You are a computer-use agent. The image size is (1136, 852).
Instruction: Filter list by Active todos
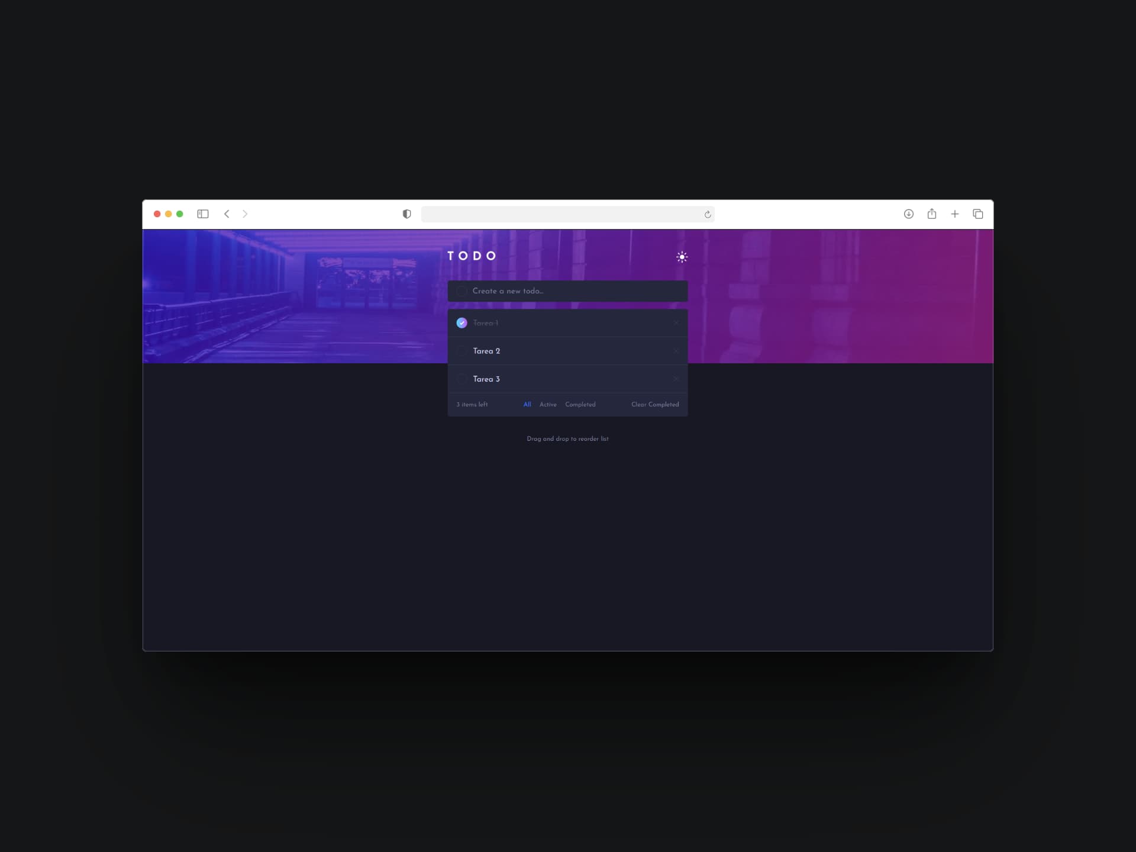548,405
